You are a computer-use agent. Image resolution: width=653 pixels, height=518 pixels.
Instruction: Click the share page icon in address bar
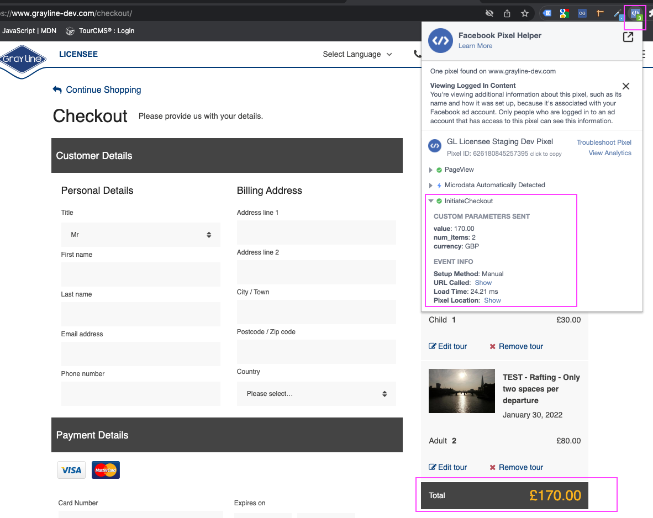[x=507, y=13]
